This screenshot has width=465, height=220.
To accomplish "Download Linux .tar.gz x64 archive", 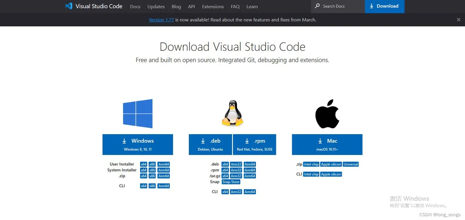I will pos(225,176).
